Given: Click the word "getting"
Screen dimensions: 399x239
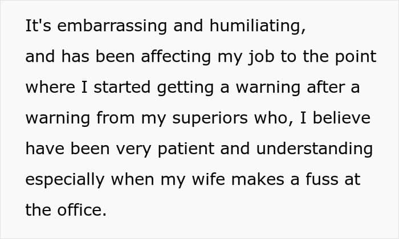Looking at the screenshot, I should pos(185,88).
